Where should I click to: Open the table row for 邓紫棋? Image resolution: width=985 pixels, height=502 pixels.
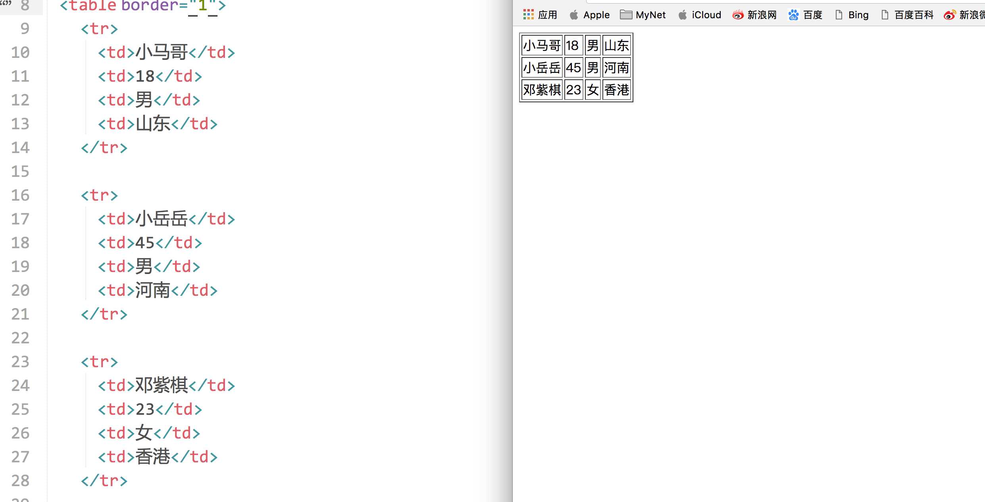[x=575, y=90]
